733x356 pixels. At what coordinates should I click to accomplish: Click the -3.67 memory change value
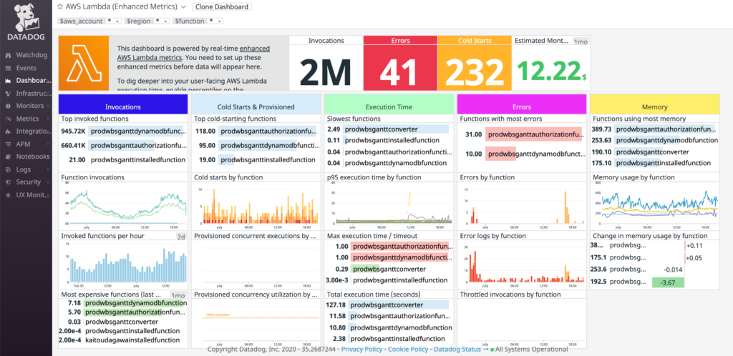[x=668, y=282]
